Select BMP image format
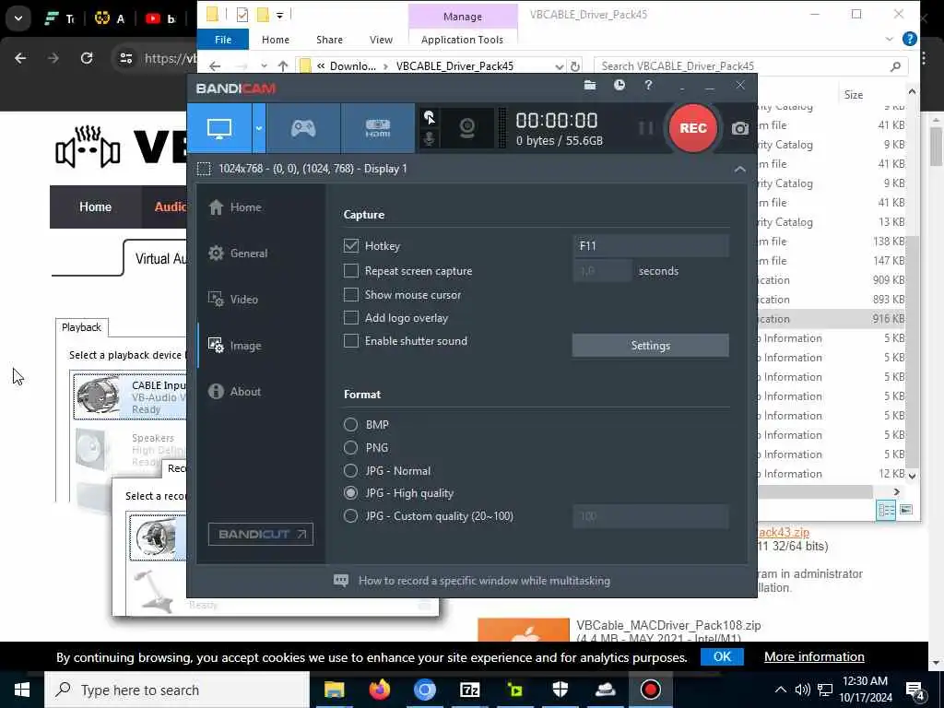Image resolution: width=944 pixels, height=708 pixels. (x=350, y=424)
